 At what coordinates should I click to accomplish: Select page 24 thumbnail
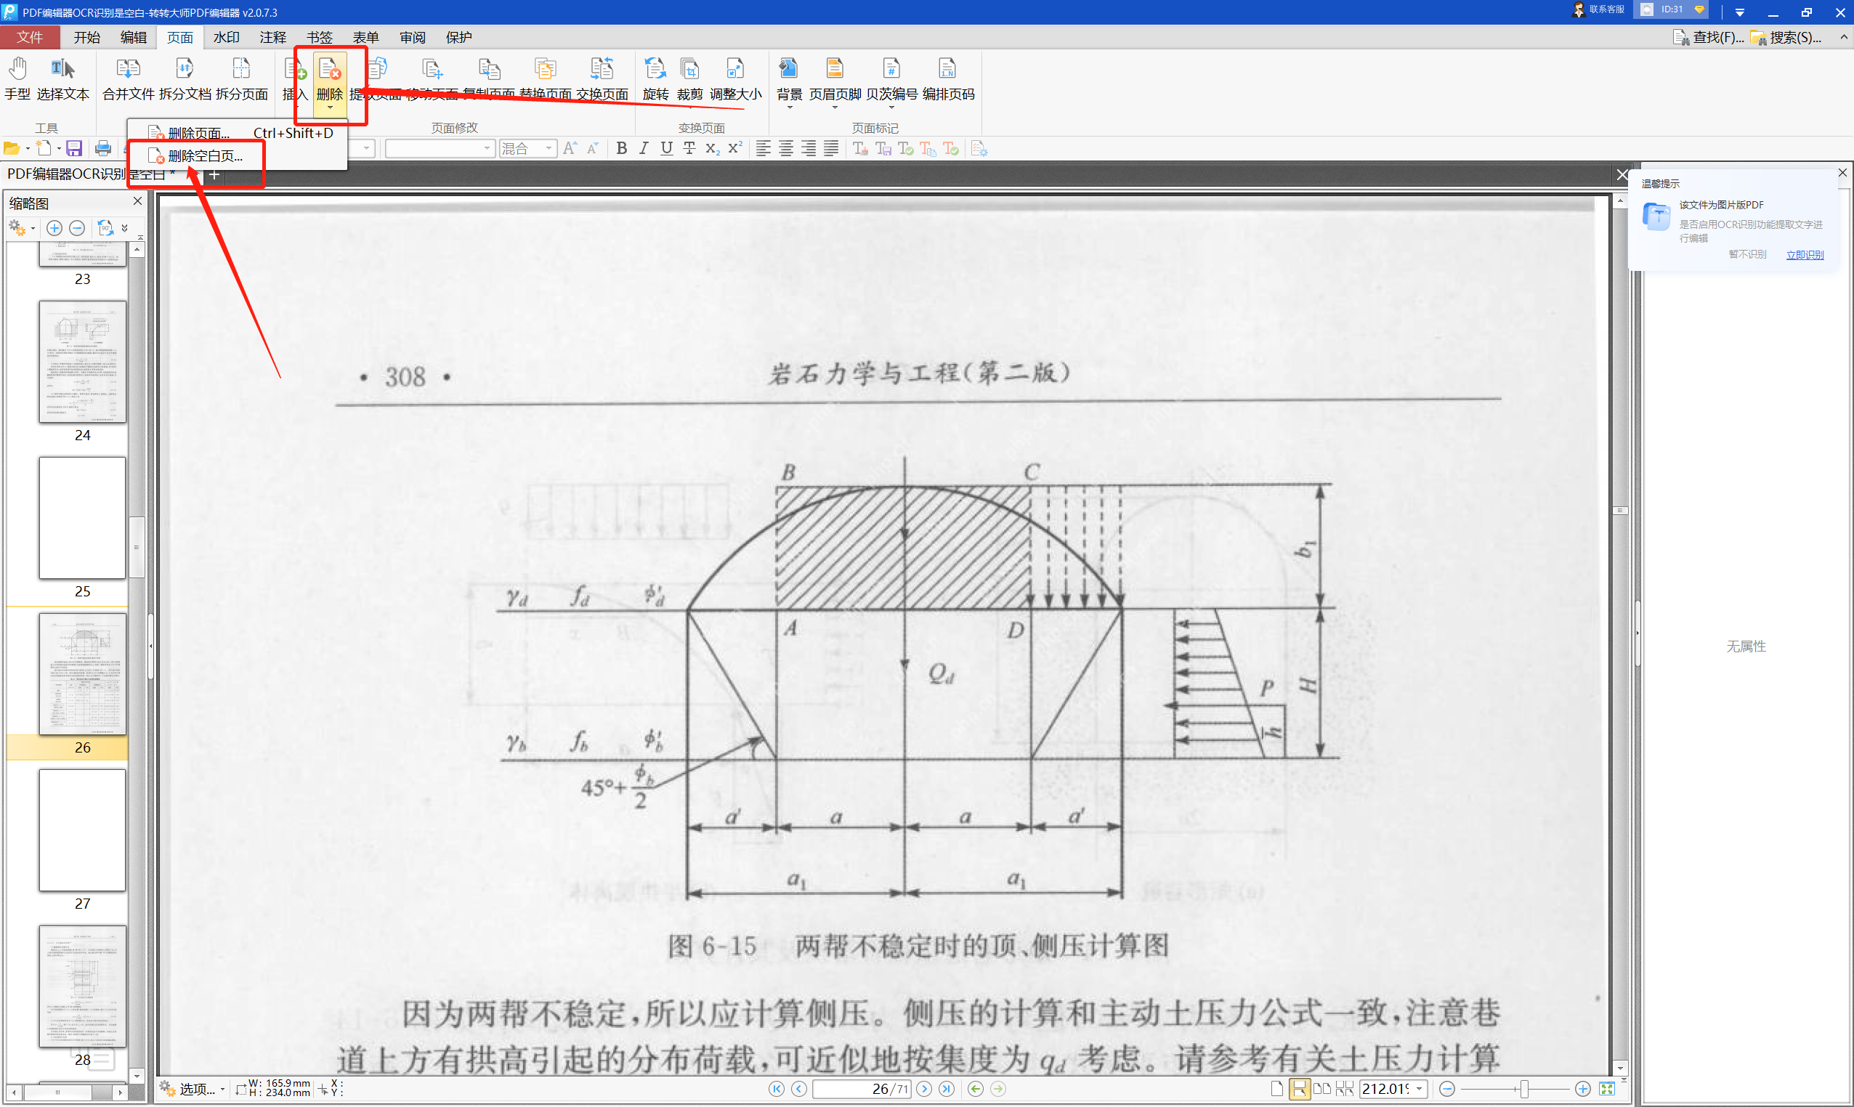coord(82,361)
